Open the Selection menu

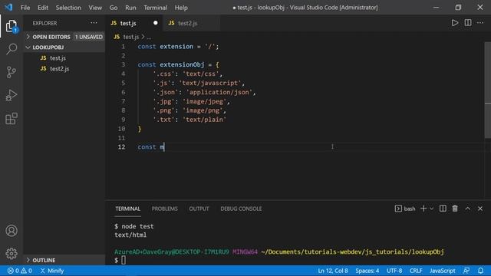pos(68,8)
